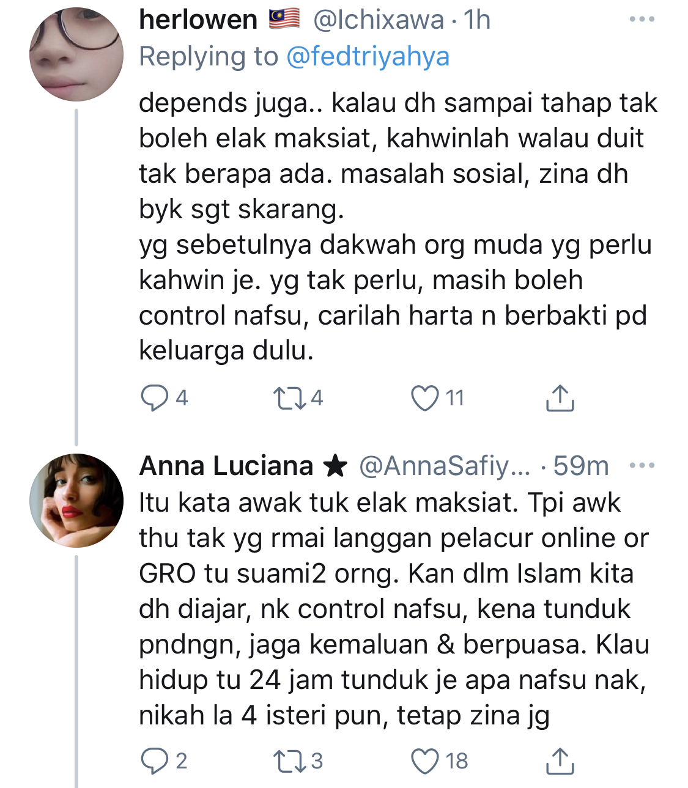The image size is (688, 788).
Task: Like herlowen's tweet
Action: point(425,398)
